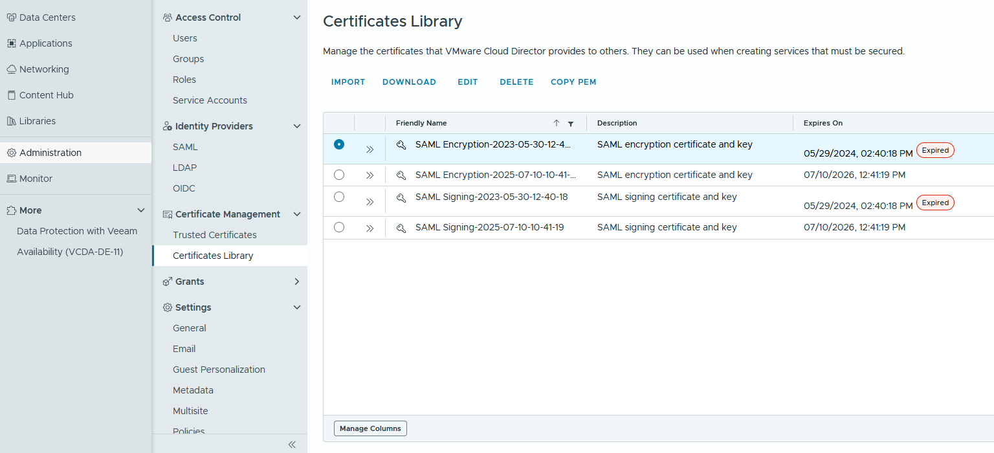Expand details of SAML Signing-2023 row
994x453 pixels.
pos(370,202)
